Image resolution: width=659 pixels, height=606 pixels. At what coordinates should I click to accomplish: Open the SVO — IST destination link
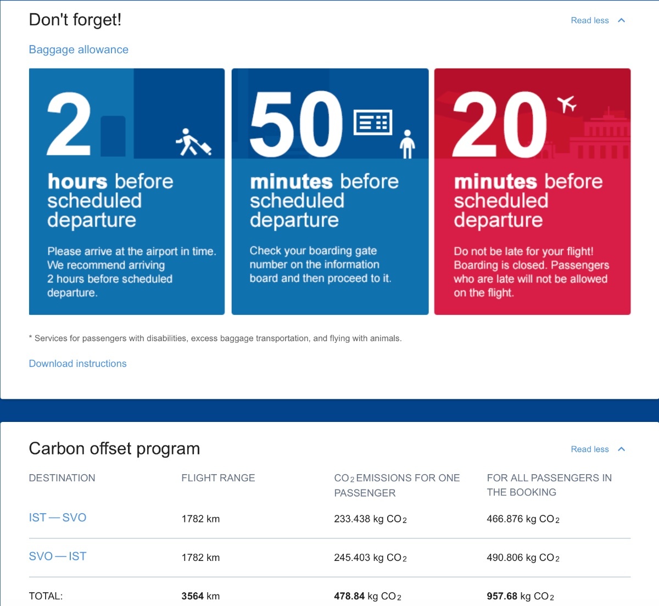coord(58,556)
